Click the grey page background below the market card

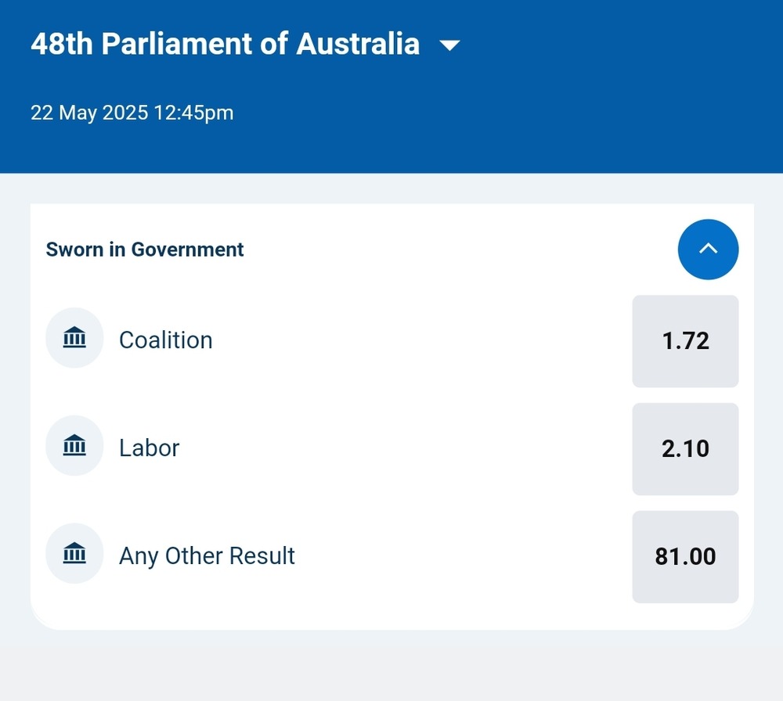391,669
